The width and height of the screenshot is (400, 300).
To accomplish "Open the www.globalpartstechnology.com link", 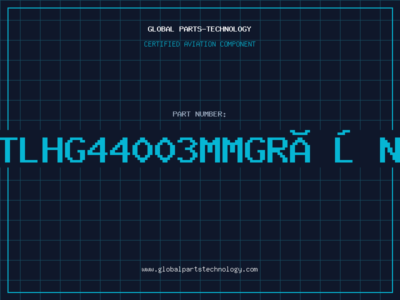I will [x=199, y=269].
